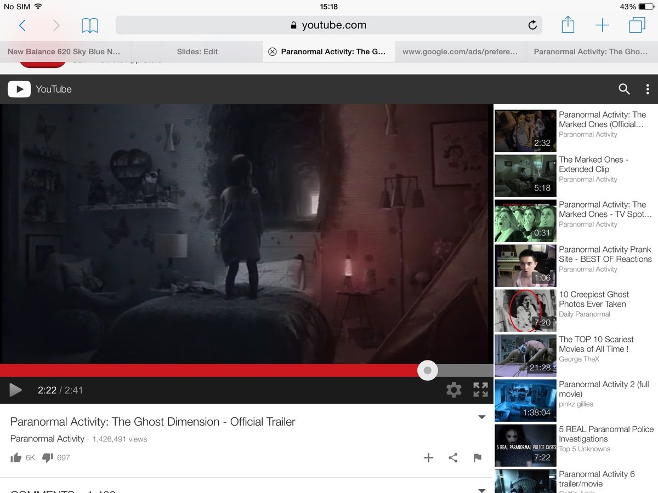Open YouTube three-dot overflow menu
Image resolution: width=658 pixels, height=493 pixels.
[x=648, y=89]
